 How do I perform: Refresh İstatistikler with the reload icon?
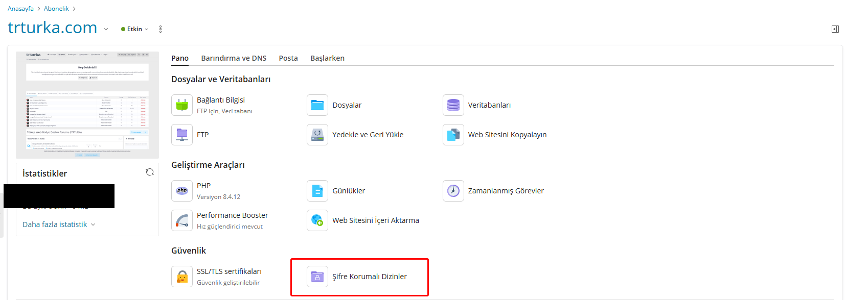click(150, 172)
